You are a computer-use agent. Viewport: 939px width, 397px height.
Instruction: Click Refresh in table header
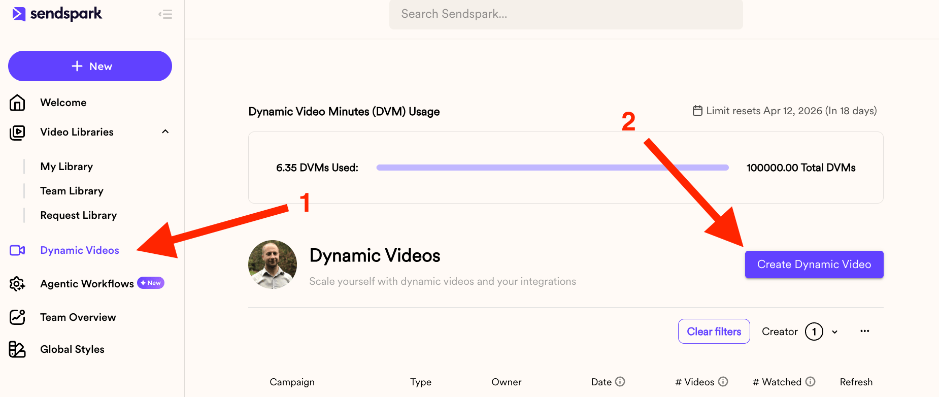coord(856,382)
